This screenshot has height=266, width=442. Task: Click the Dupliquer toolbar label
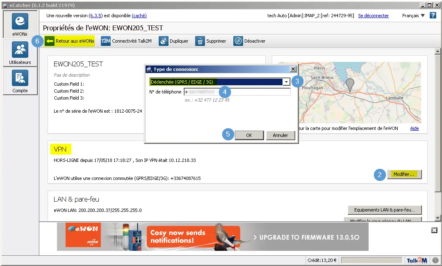pyautogui.click(x=179, y=41)
